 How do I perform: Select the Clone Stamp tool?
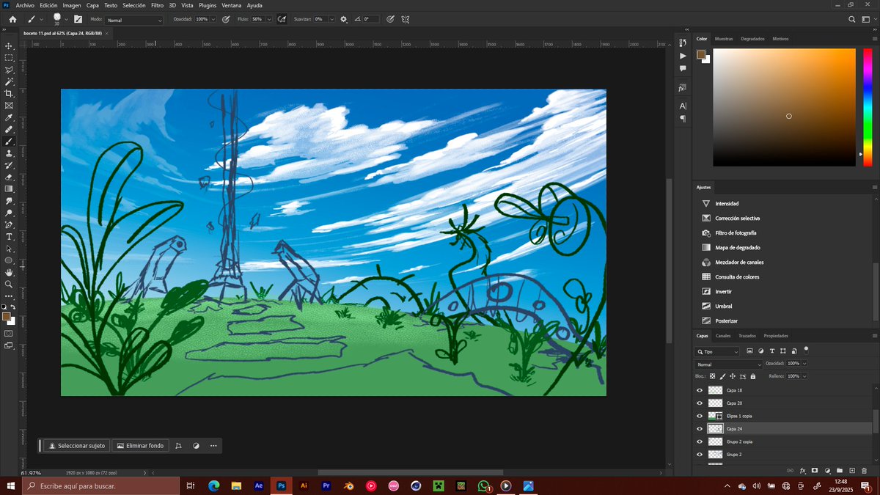tap(9, 153)
